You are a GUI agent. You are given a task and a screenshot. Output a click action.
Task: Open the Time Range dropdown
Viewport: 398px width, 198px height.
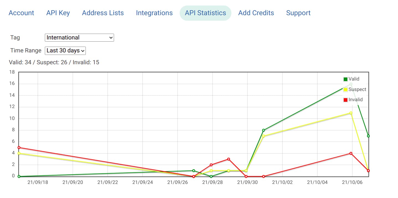point(65,51)
